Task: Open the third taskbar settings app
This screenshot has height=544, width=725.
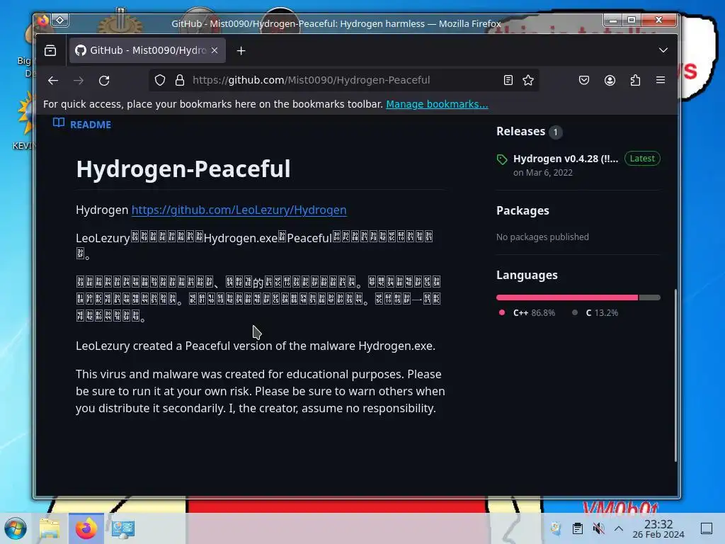Action: [x=123, y=528]
